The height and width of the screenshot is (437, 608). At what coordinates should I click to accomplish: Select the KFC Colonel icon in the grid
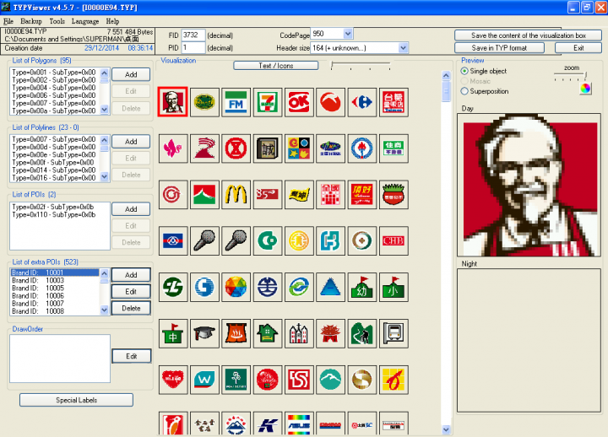tap(172, 102)
